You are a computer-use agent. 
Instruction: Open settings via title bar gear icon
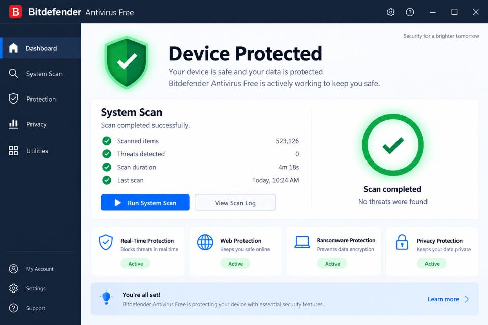click(390, 12)
